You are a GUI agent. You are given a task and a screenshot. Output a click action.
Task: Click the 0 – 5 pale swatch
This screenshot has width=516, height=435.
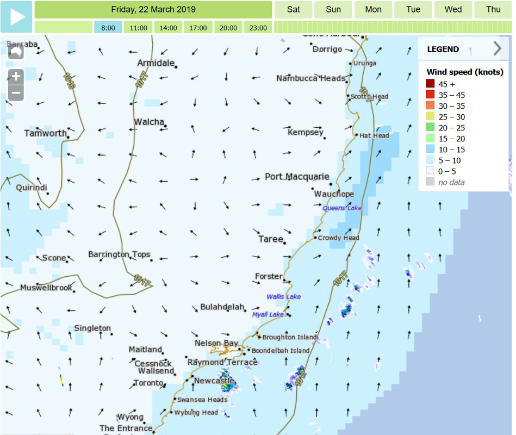[x=430, y=170]
